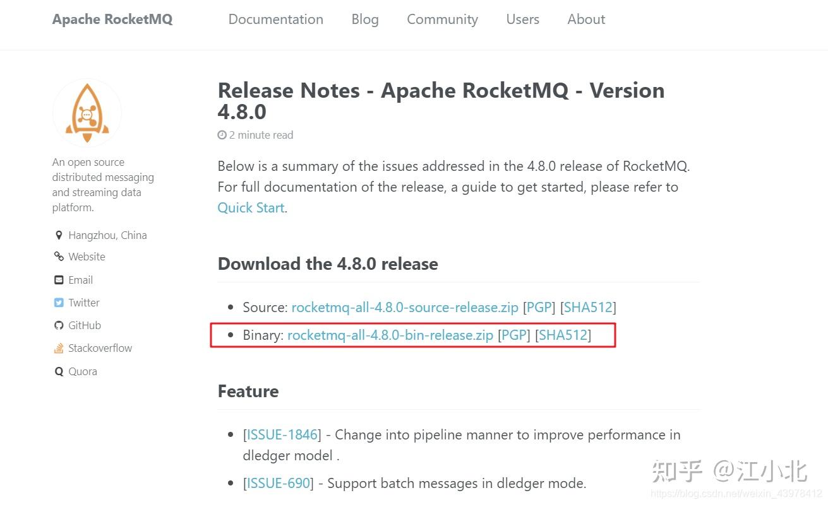Click the GitHub cat icon
The image size is (828, 505).
[x=58, y=325]
